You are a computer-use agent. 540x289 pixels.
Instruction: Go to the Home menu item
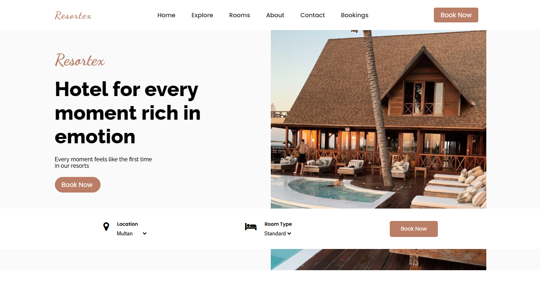[x=166, y=15]
